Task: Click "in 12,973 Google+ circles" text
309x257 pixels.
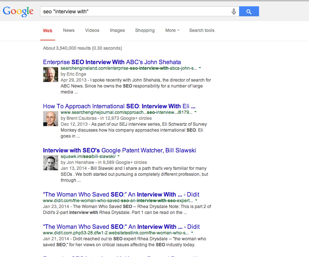Action: click(x=126, y=118)
